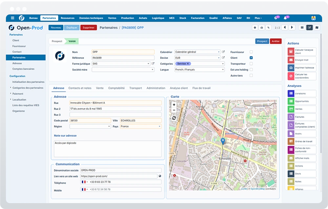This screenshot has width=328, height=209.
Task: Zoom out on the map
Action: 174,110
